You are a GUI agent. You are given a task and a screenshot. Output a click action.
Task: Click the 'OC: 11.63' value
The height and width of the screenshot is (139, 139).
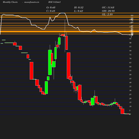coord(108,8)
